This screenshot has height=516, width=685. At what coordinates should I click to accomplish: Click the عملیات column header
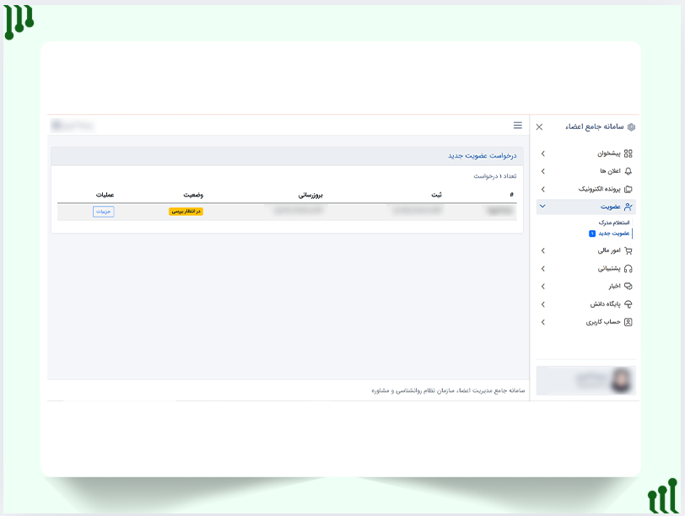[x=105, y=195]
